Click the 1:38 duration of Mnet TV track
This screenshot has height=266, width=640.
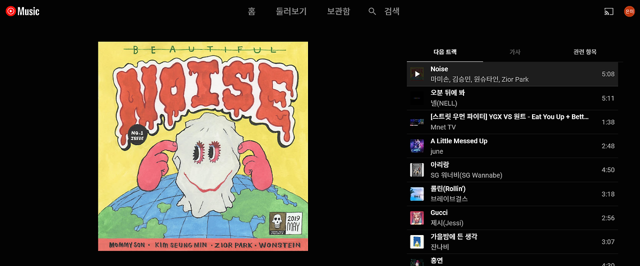(x=608, y=122)
